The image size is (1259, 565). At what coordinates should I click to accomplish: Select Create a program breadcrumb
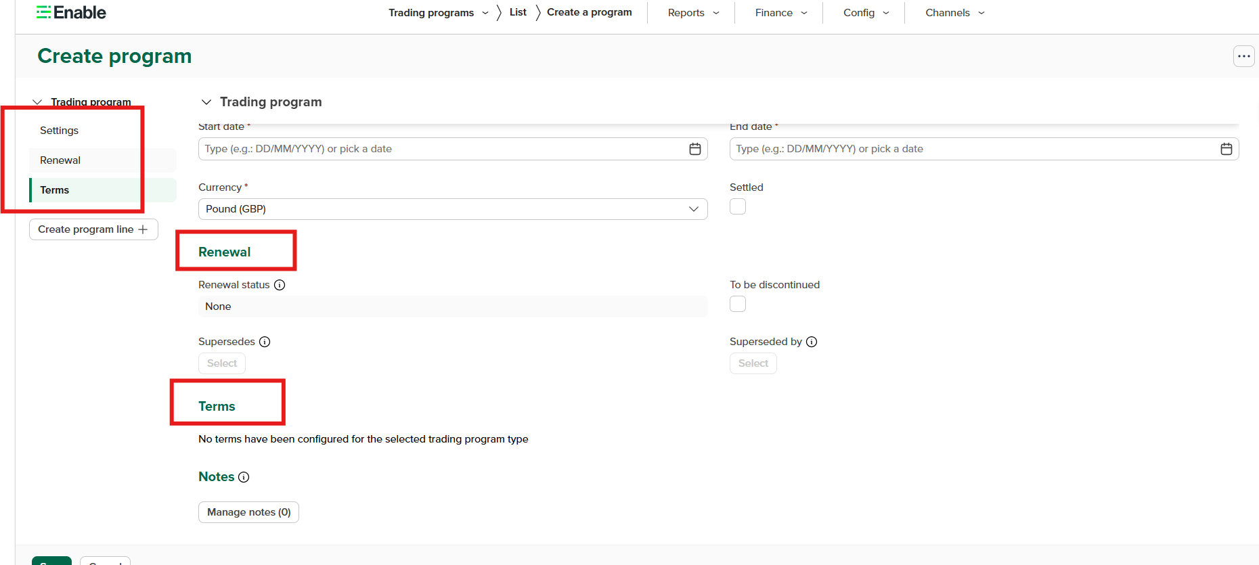[x=589, y=12]
